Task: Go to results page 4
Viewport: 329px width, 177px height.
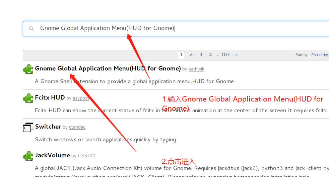Action: [210, 55]
